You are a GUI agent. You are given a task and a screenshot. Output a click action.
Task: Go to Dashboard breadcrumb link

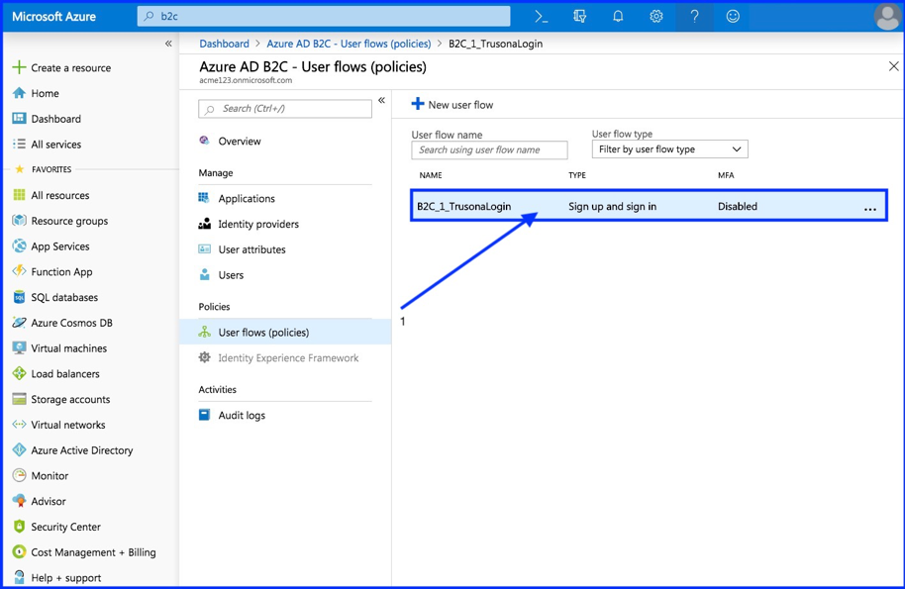pos(224,44)
